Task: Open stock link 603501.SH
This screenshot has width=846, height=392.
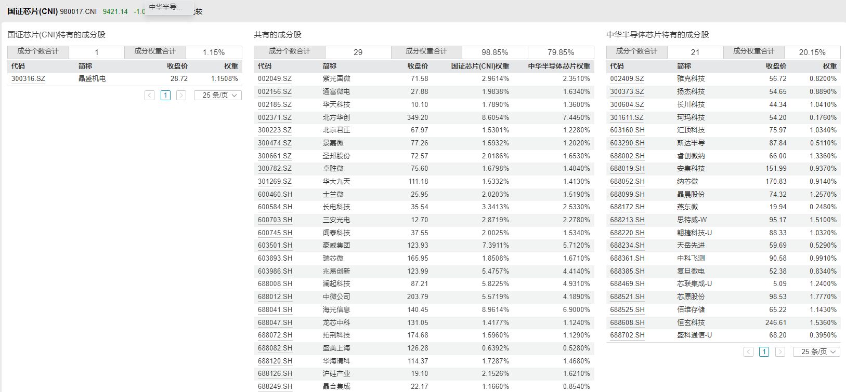Action: coord(275,246)
